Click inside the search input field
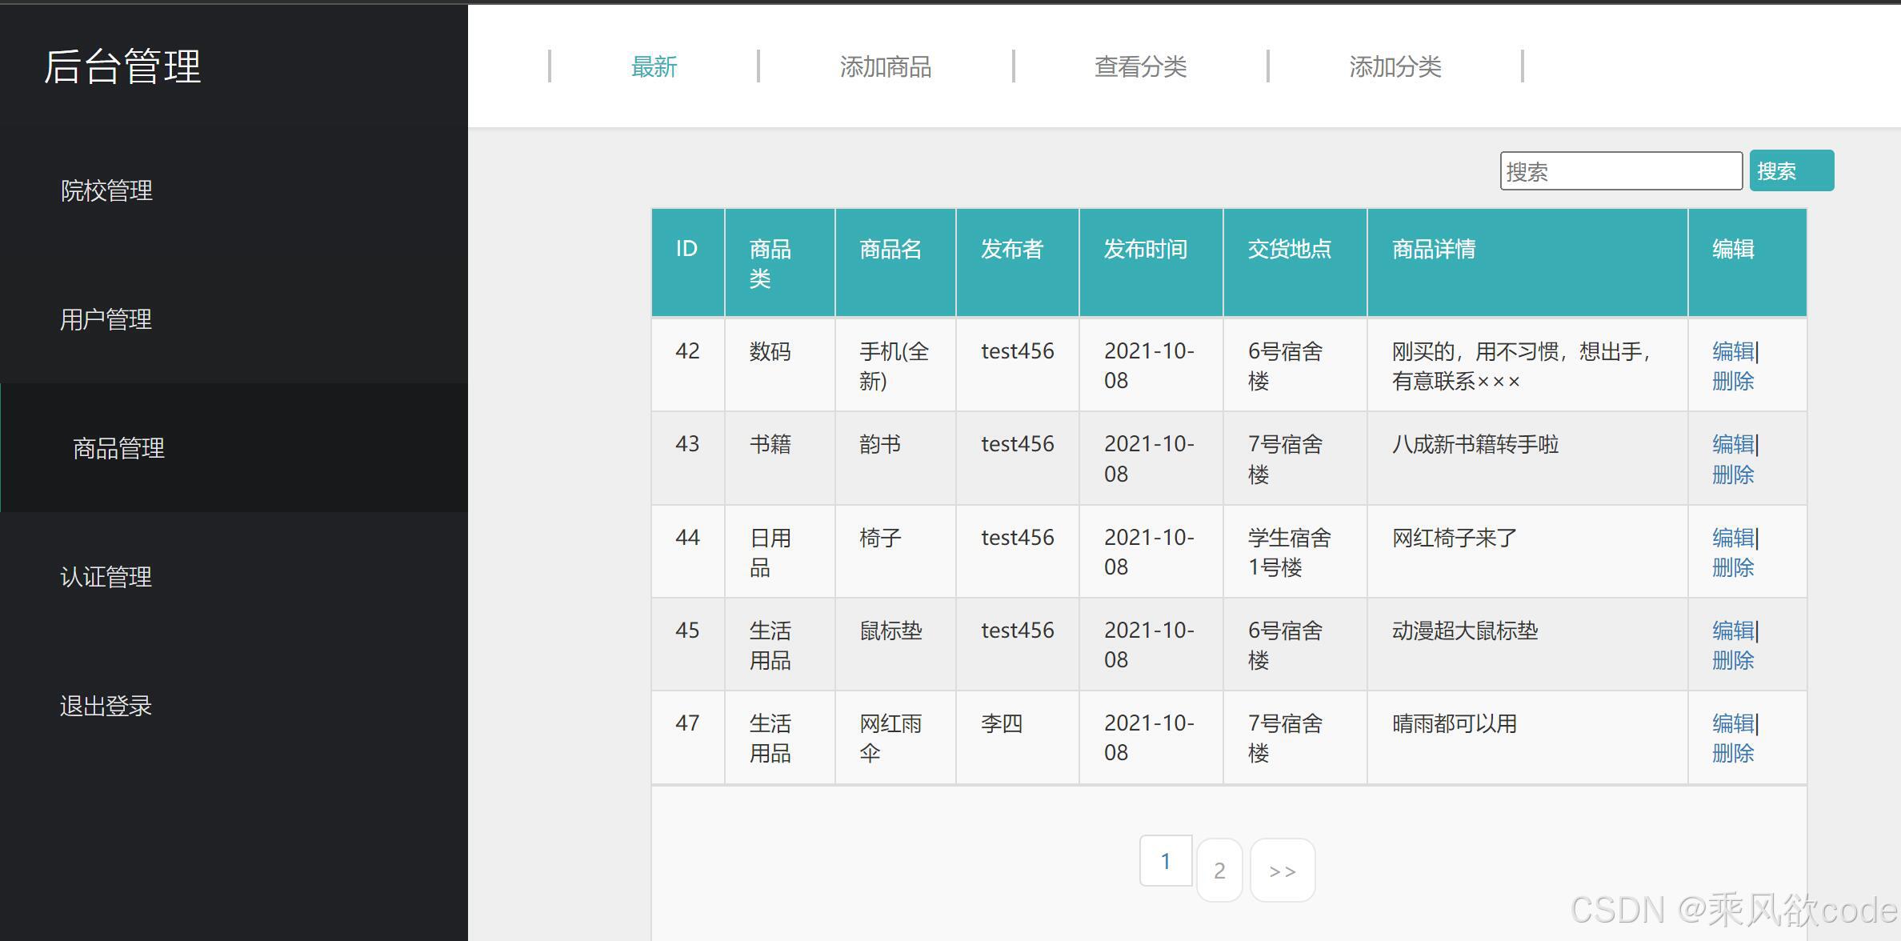Image resolution: width=1901 pixels, height=941 pixels. 1621,170
